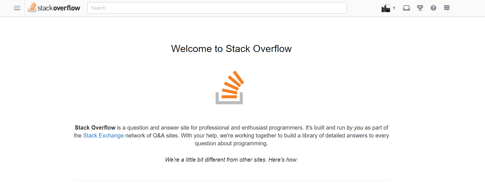Click the 'Welcome to Stack Overflow' heading
The image size is (485, 183).
point(231,49)
